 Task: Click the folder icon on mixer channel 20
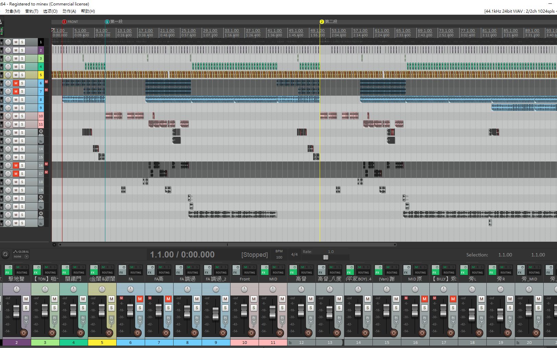pyautogui.click(x=518, y=343)
